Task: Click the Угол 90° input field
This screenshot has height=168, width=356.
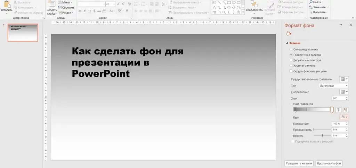Action: tap(339, 98)
